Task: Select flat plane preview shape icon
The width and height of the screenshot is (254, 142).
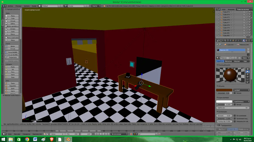Action: coord(248,69)
